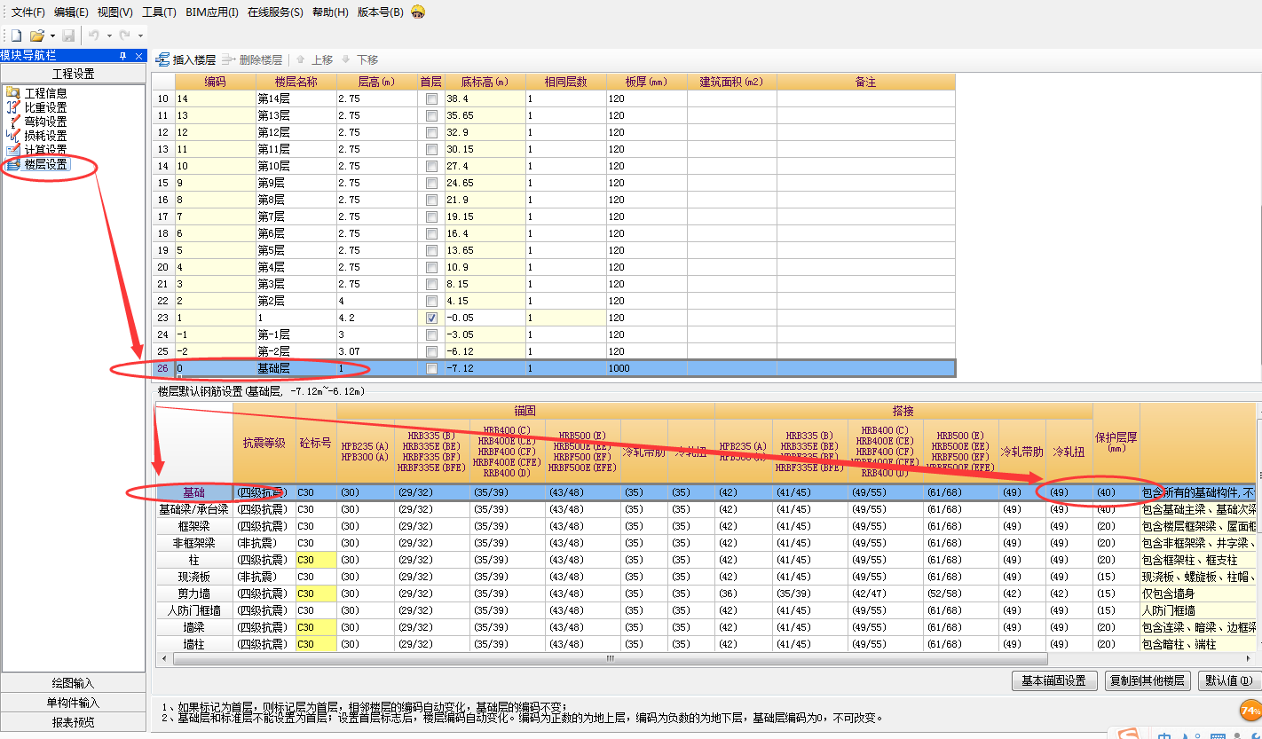Open an existing project with the folder icon

tap(36, 35)
